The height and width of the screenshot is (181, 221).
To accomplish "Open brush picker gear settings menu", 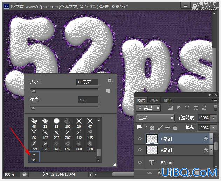I will (110, 80).
